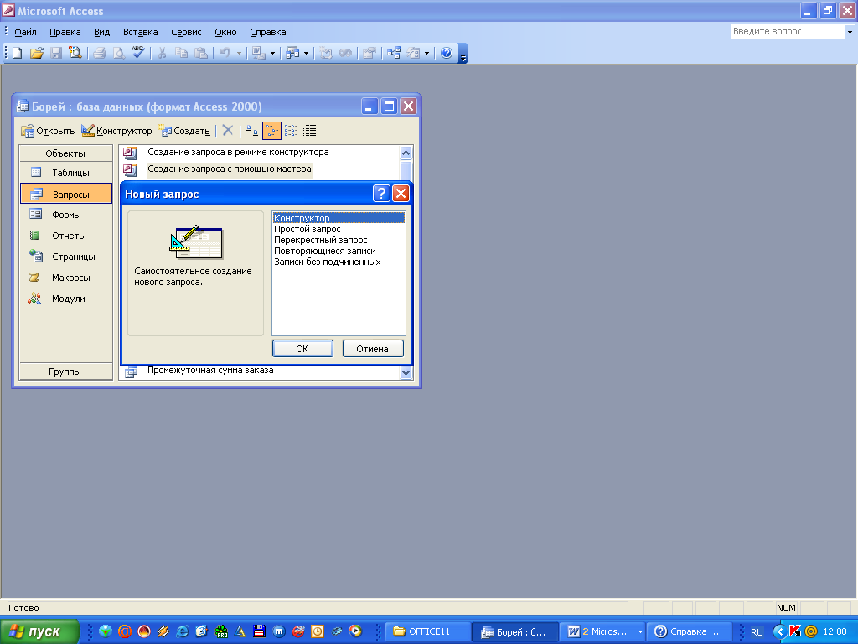Select Формы in Objects pane
Image resolution: width=858 pixels, height=644 pixels.
click(65, 215)
